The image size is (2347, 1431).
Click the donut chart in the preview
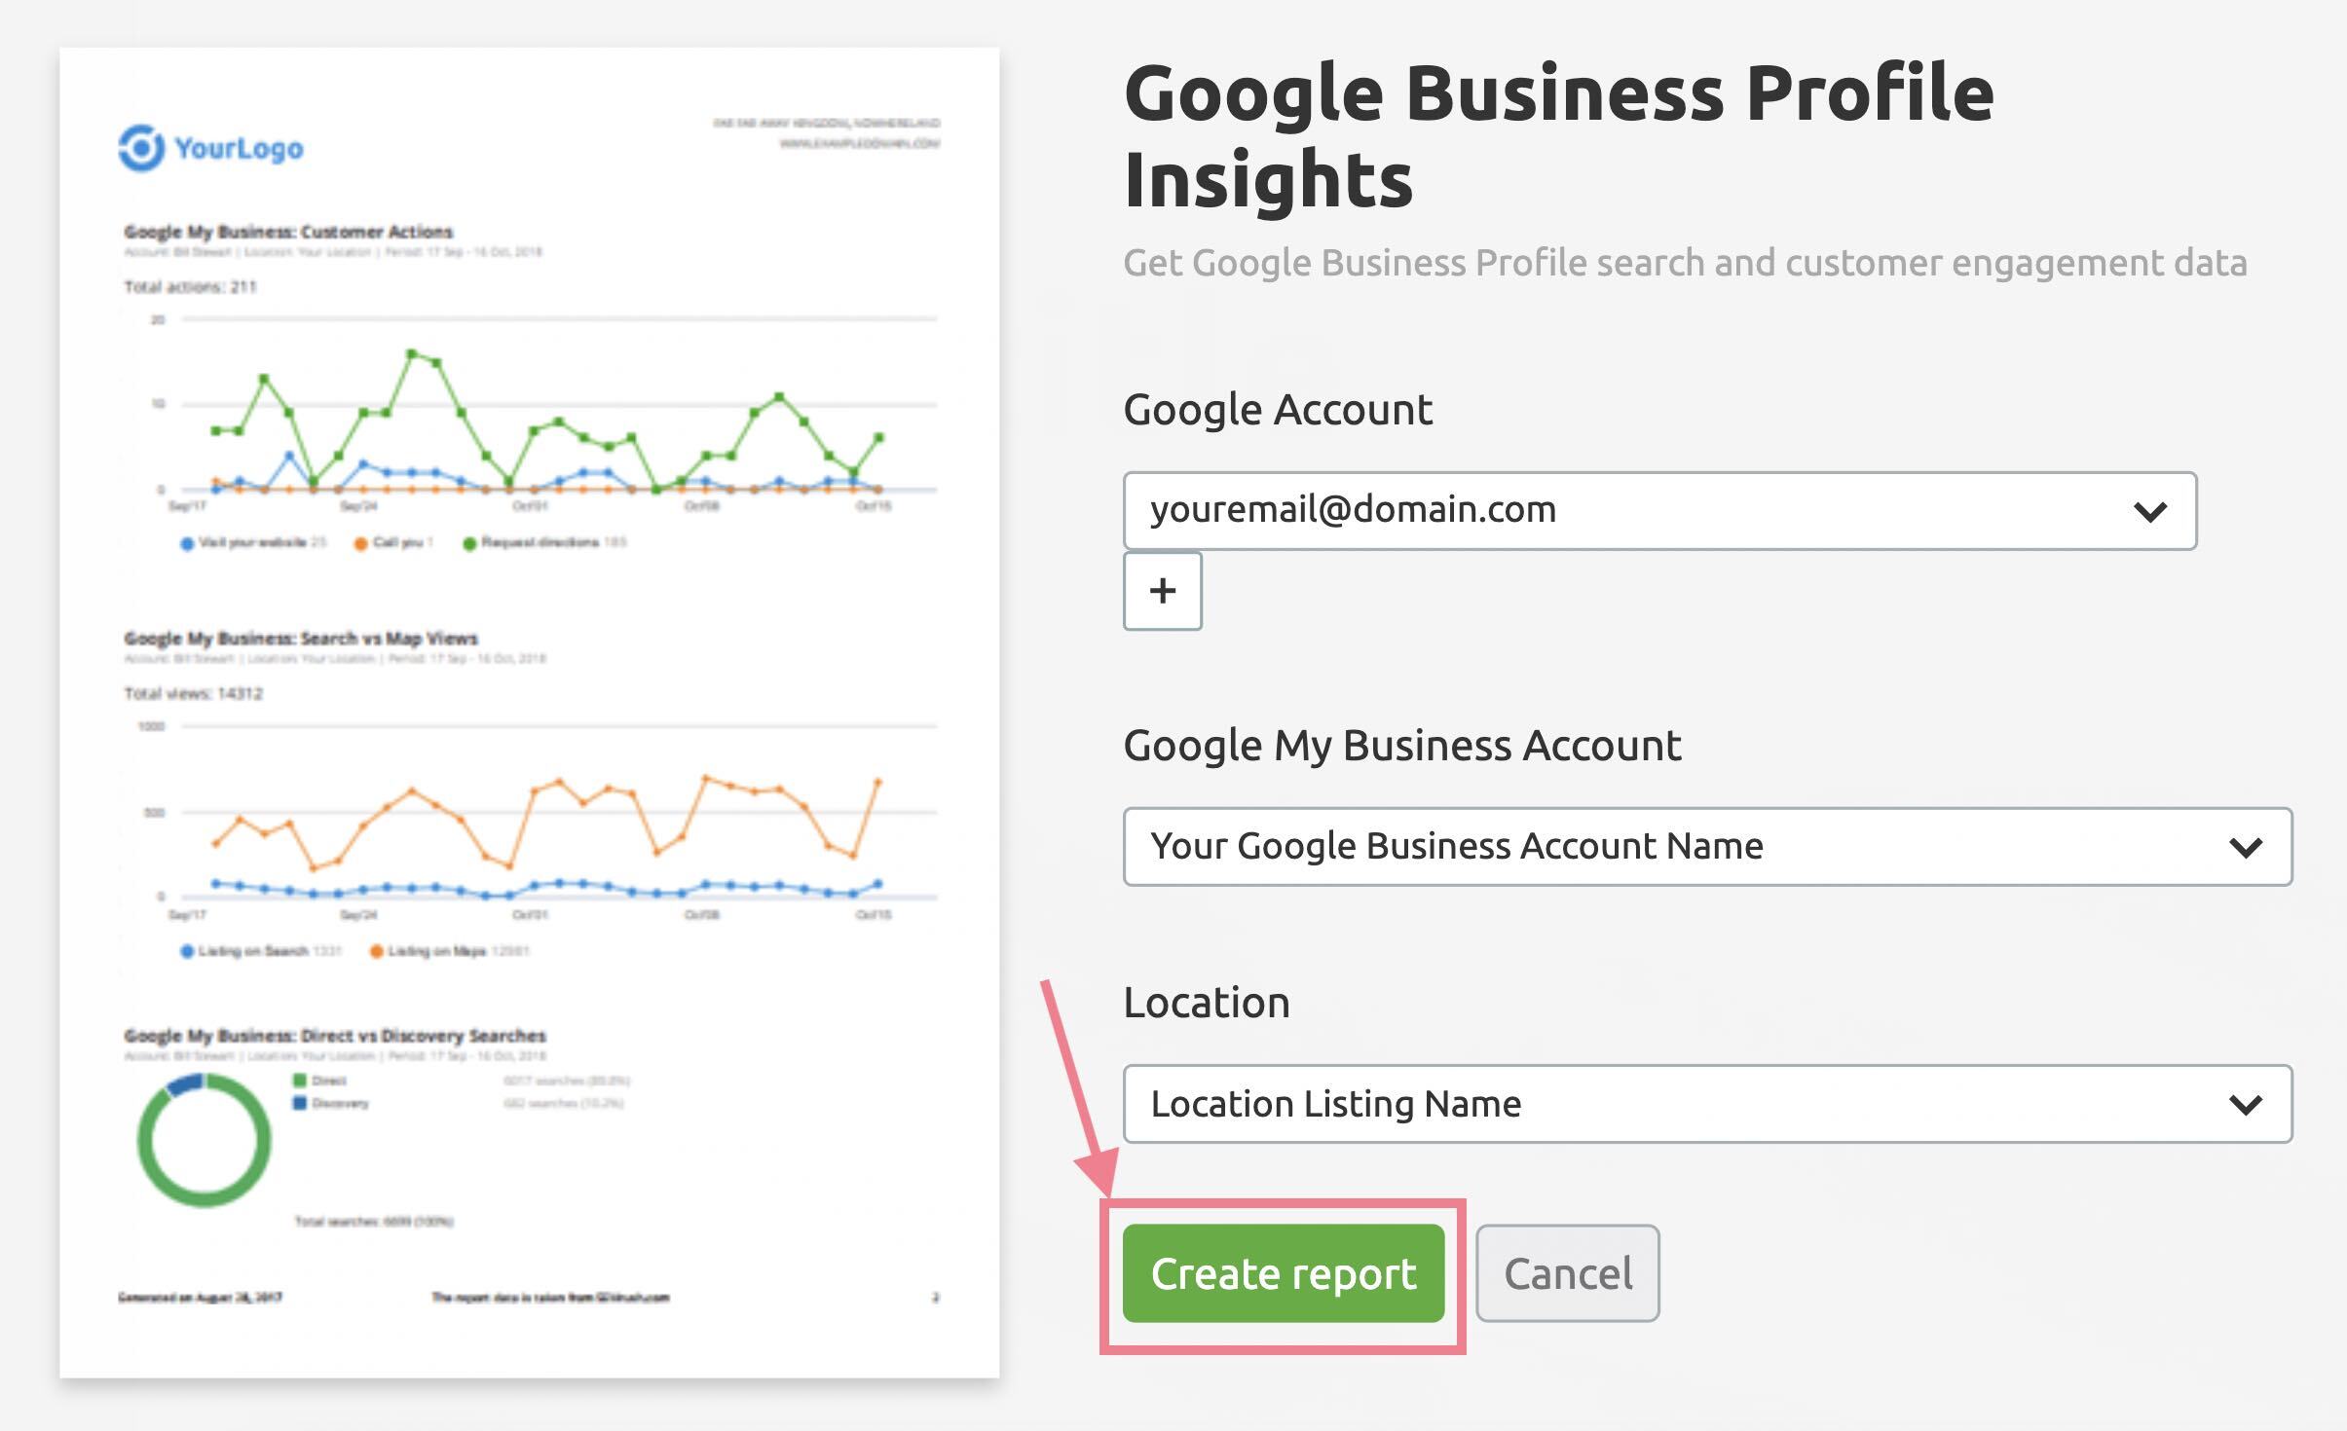[x=204, y=1140]
